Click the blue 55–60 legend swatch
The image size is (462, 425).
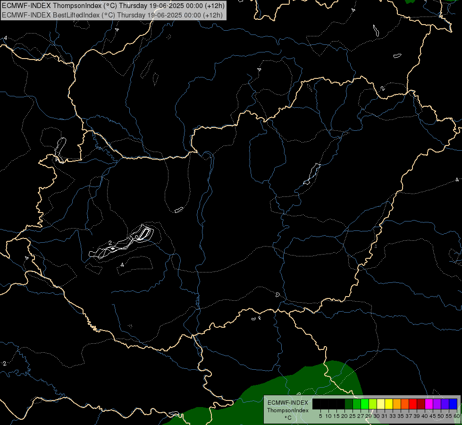(x=453, y=404)
